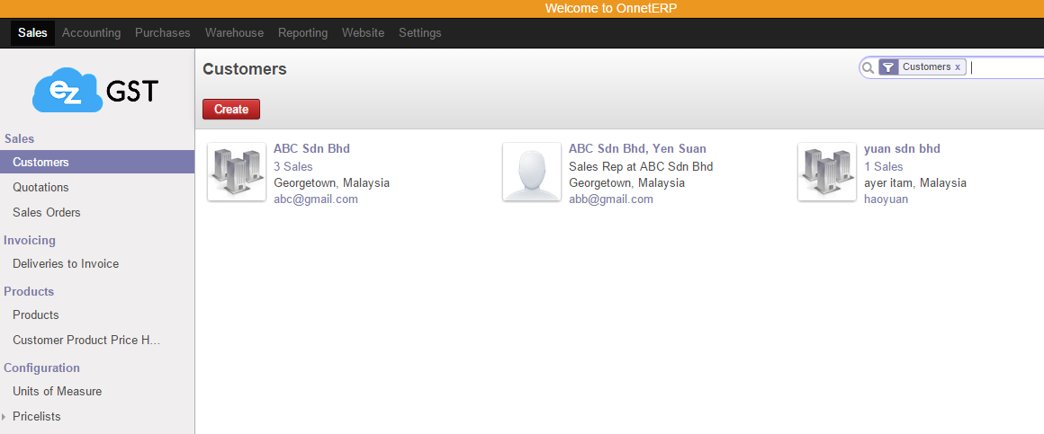Open the Warehouse menu
This screenshot has width=1044, height=434.
point(234,32)
